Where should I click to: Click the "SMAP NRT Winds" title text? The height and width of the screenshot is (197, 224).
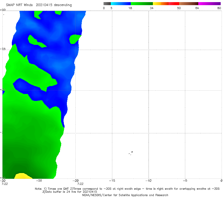pyautogui.click(x=19, y=5)
